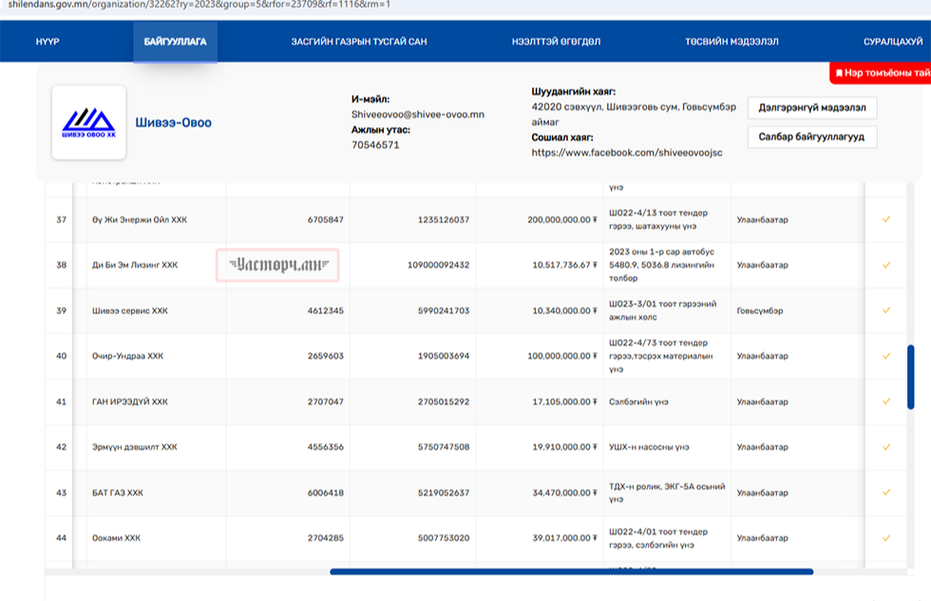The image size is (931, 601).
Task: Open the НҮҮР menu item
Action: pos(47,42)
